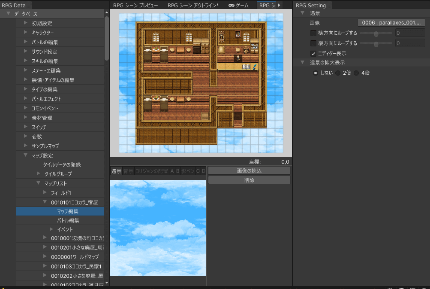Screen dimensions: 430x289
Task: Uncheck the エディター表示 checkbox
Action: pyautogui.click(x=313, y=54)
